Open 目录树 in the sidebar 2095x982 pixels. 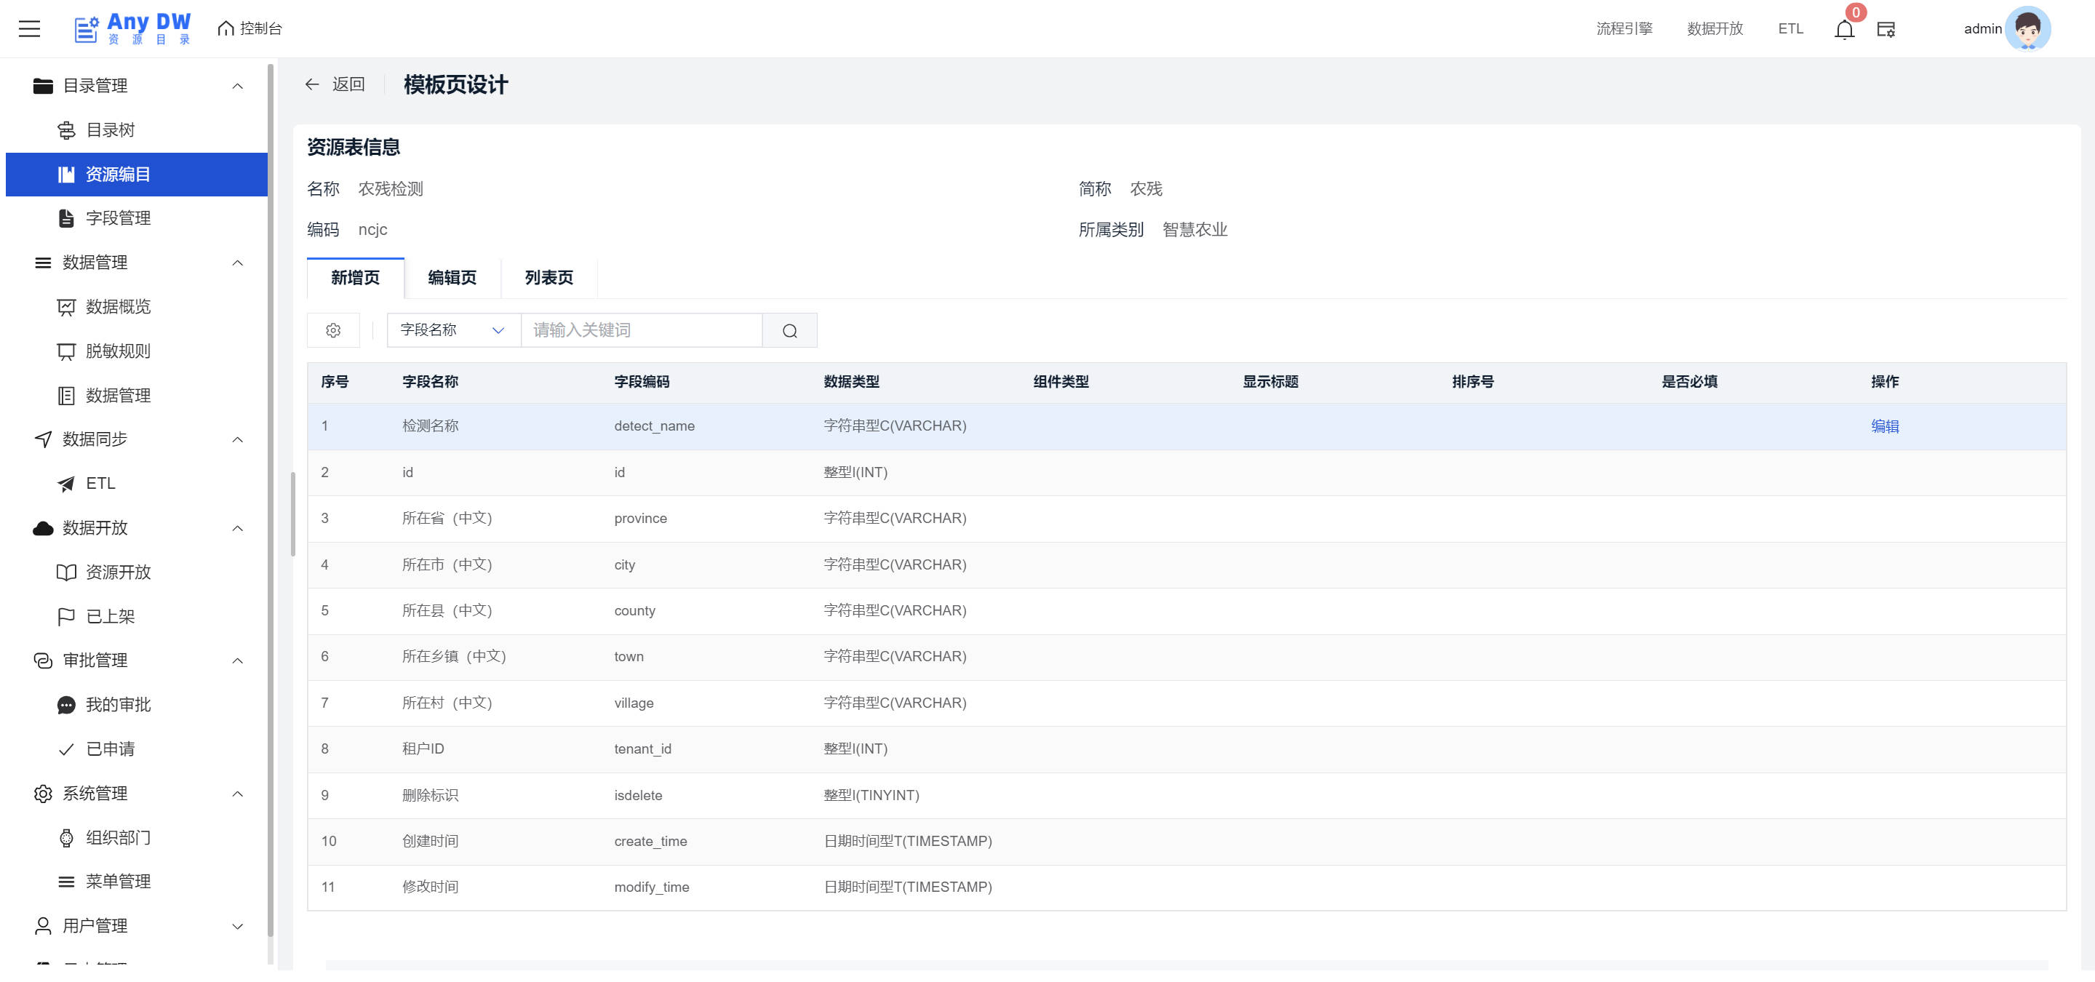[x=110, y=130]
